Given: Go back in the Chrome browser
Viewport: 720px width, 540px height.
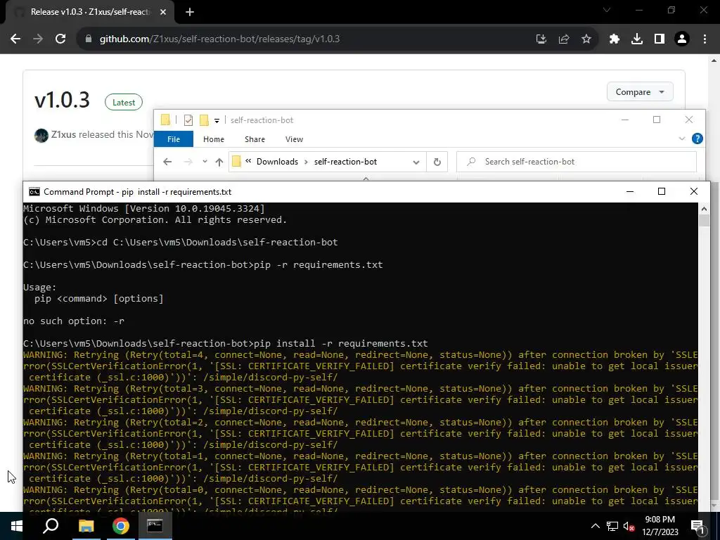Looking at the screenshot, I should tap(15, 39).
